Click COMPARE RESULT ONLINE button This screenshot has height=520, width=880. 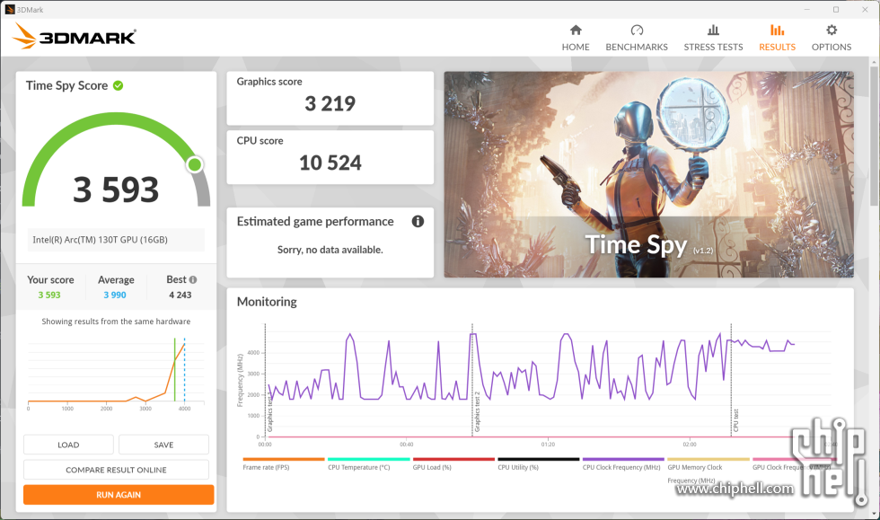(x=116, y=470)
